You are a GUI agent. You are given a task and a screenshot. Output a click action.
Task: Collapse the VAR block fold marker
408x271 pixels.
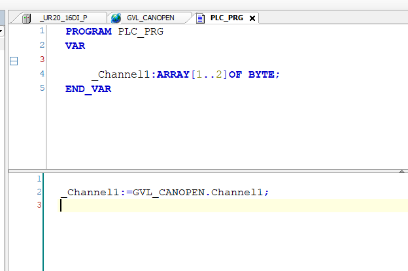tap(14, 61)
